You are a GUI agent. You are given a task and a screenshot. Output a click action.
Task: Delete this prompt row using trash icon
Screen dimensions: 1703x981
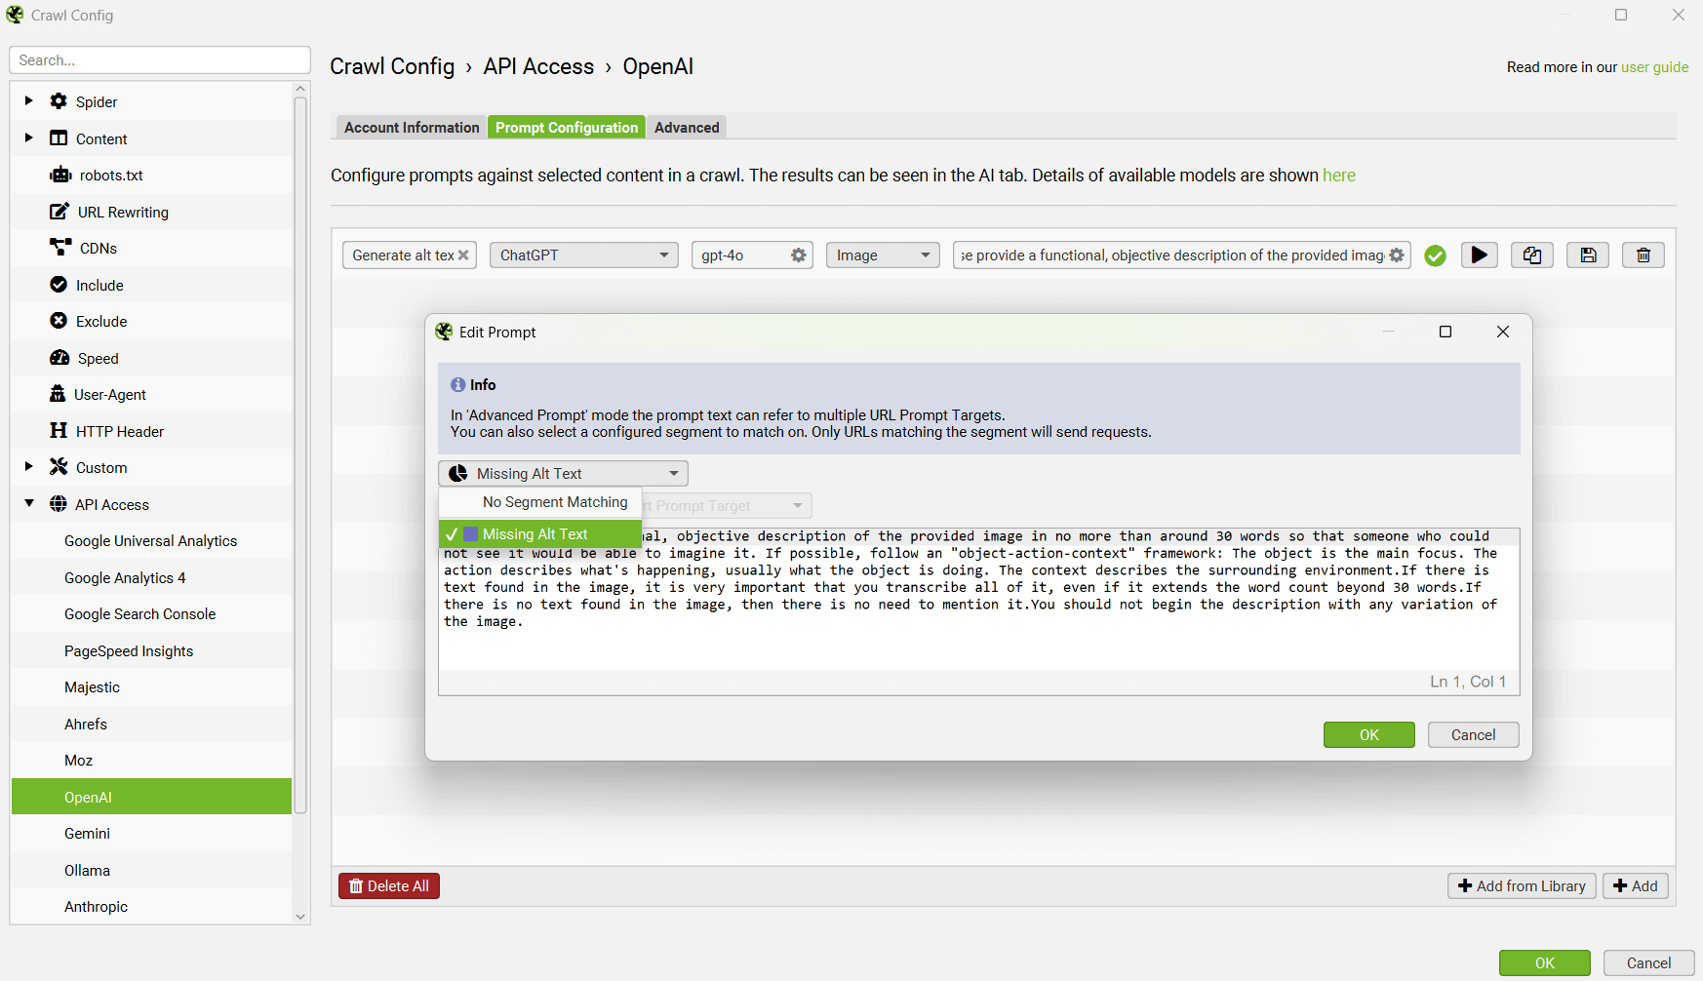1643,255
